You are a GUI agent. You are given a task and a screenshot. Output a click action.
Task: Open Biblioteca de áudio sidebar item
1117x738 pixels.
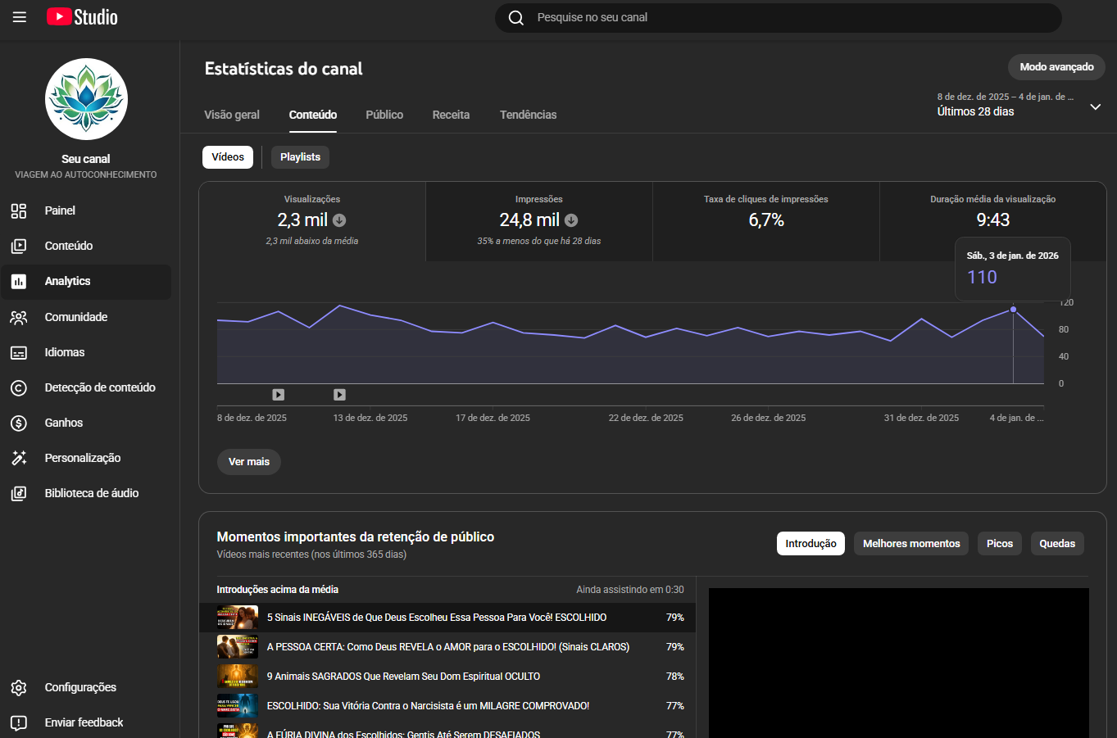pyautogui.click(x=86, y=493)
